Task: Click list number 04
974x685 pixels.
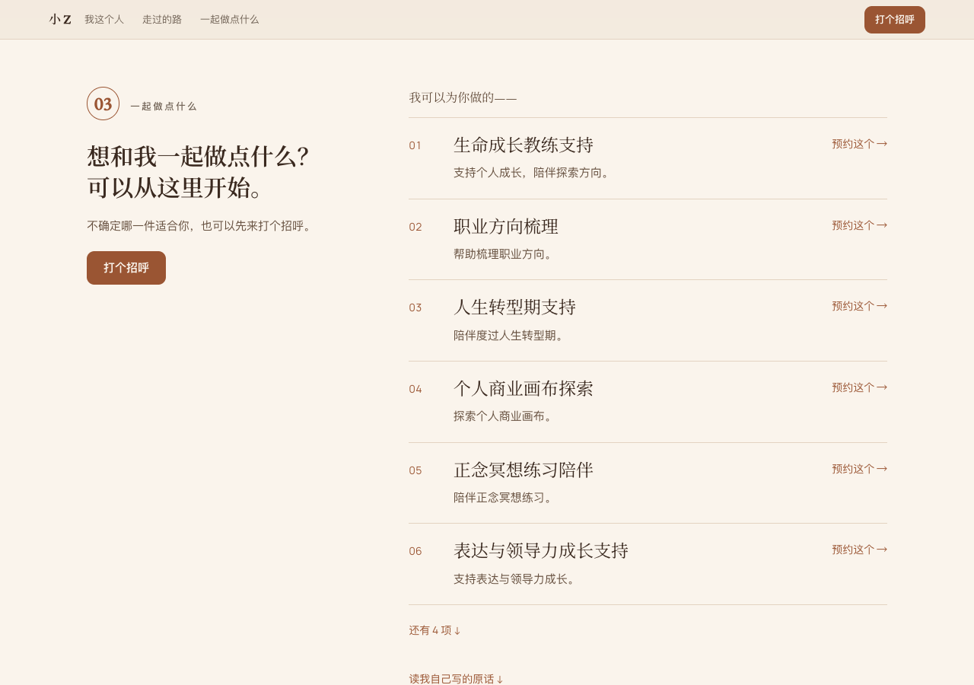Action: tap(415, 389)
